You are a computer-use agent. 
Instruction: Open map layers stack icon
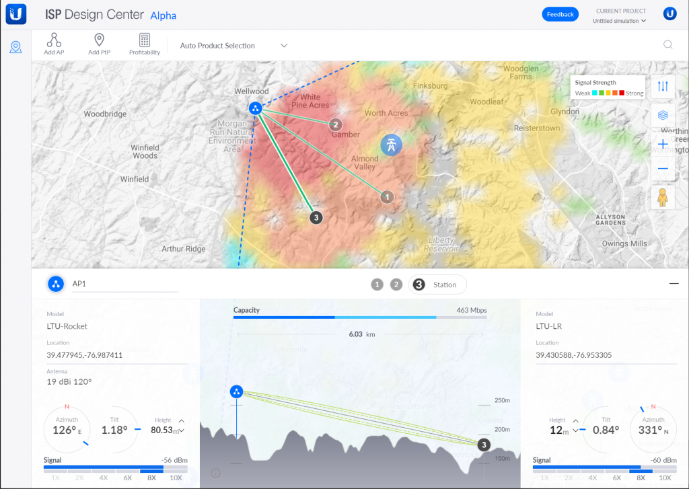tap(663, 115)
